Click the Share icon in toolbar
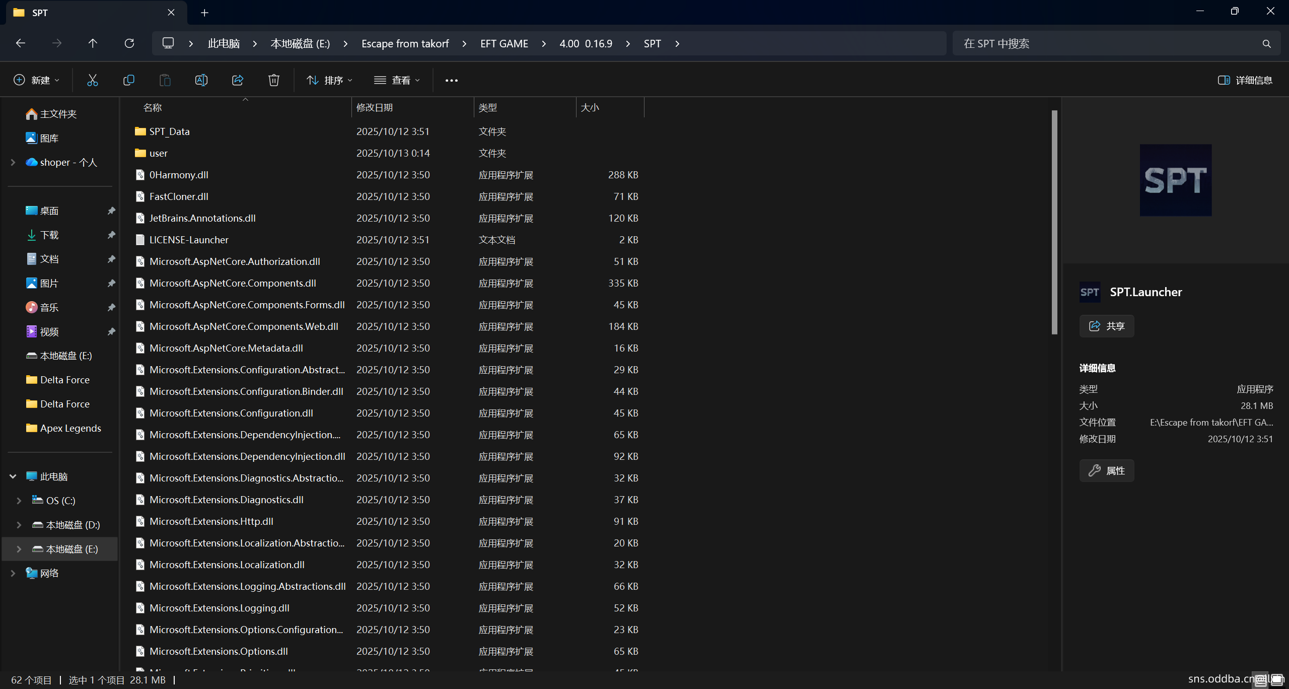 (238, 80)
